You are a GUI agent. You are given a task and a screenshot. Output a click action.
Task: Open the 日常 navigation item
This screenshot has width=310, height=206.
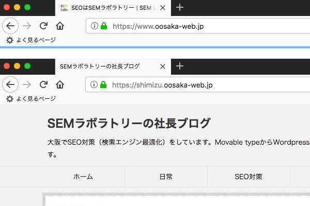click(x=166, y=177)
